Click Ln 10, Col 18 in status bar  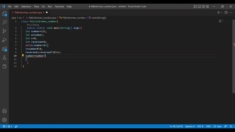tap(176, 126)
